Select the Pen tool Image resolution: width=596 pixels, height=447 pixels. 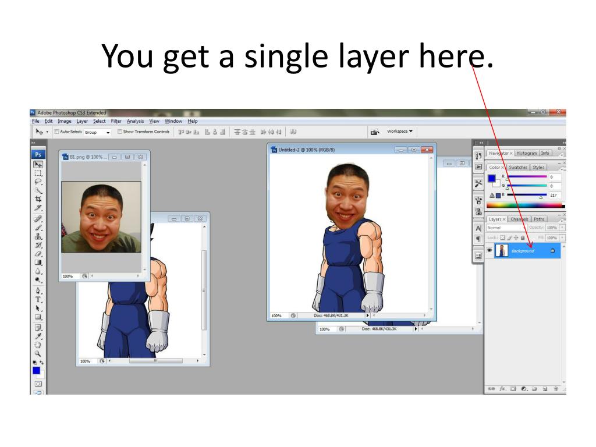point(38,291)
